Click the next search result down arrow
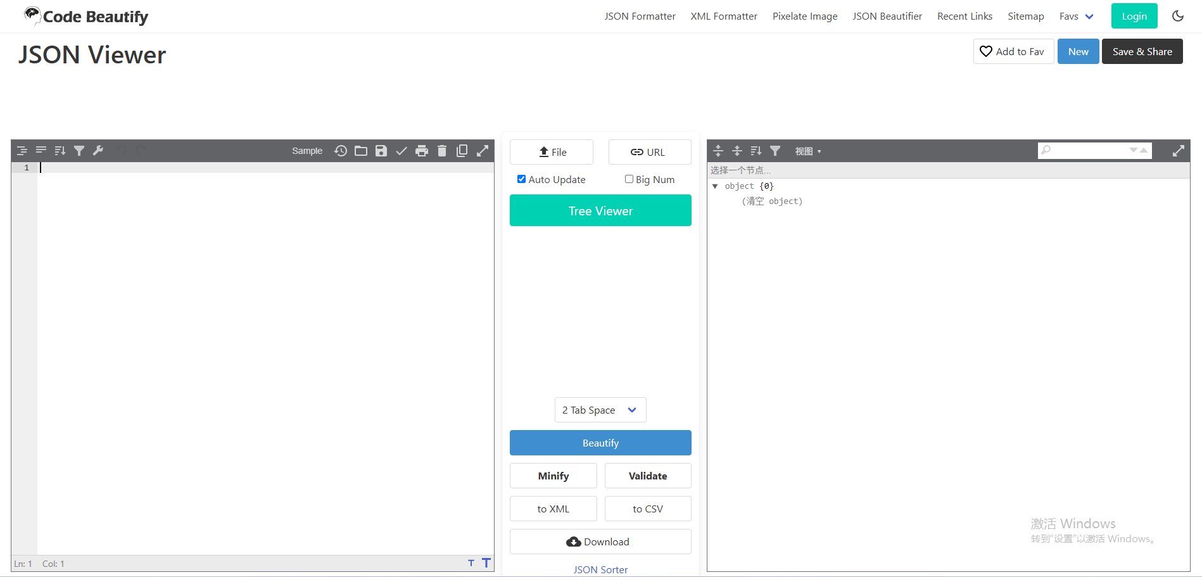Screen dimensions: 1202x577 (1134, 150)
